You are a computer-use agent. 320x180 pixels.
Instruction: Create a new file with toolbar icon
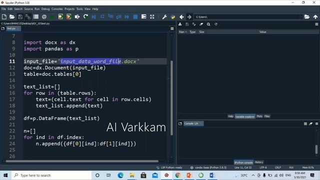4,16
